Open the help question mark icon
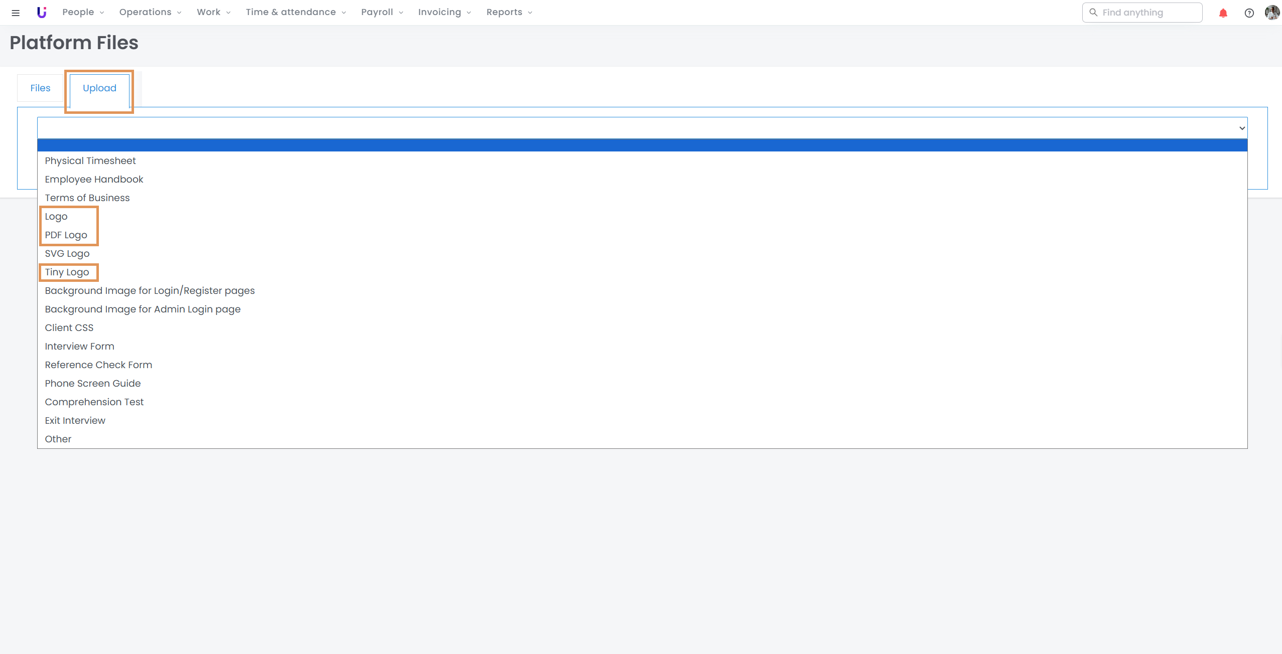The height and width of the screenshot is (654, 1282). click(1249, 13)
